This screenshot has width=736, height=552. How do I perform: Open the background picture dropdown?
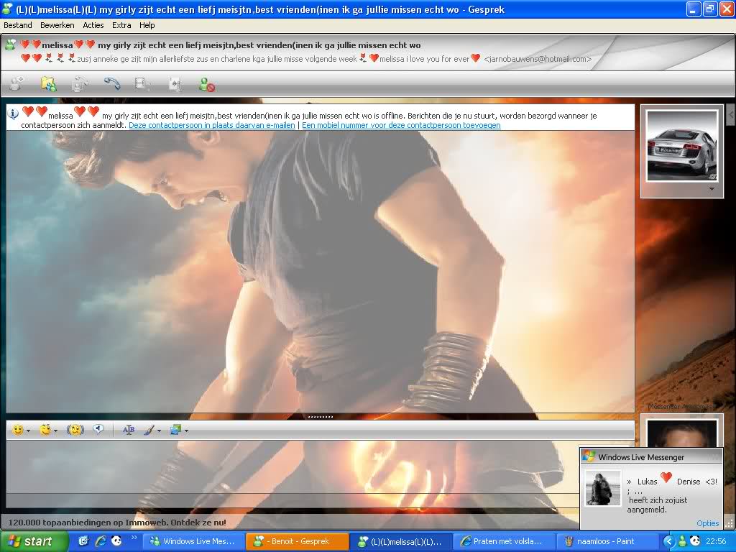pyautogui.click(x=186, y=431)
